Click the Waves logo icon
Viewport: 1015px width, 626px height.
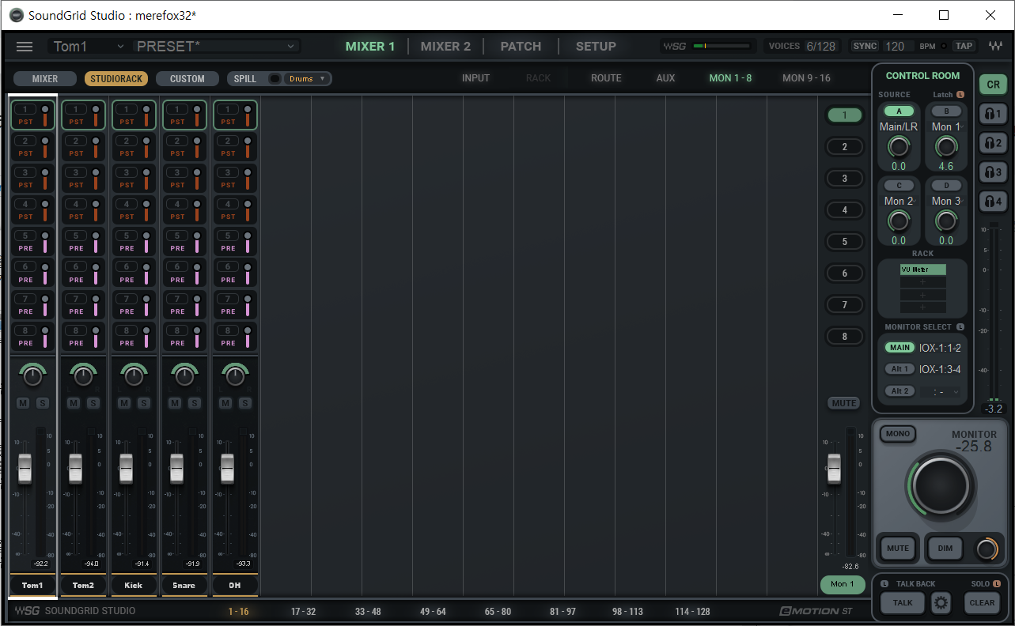(995, 47)
